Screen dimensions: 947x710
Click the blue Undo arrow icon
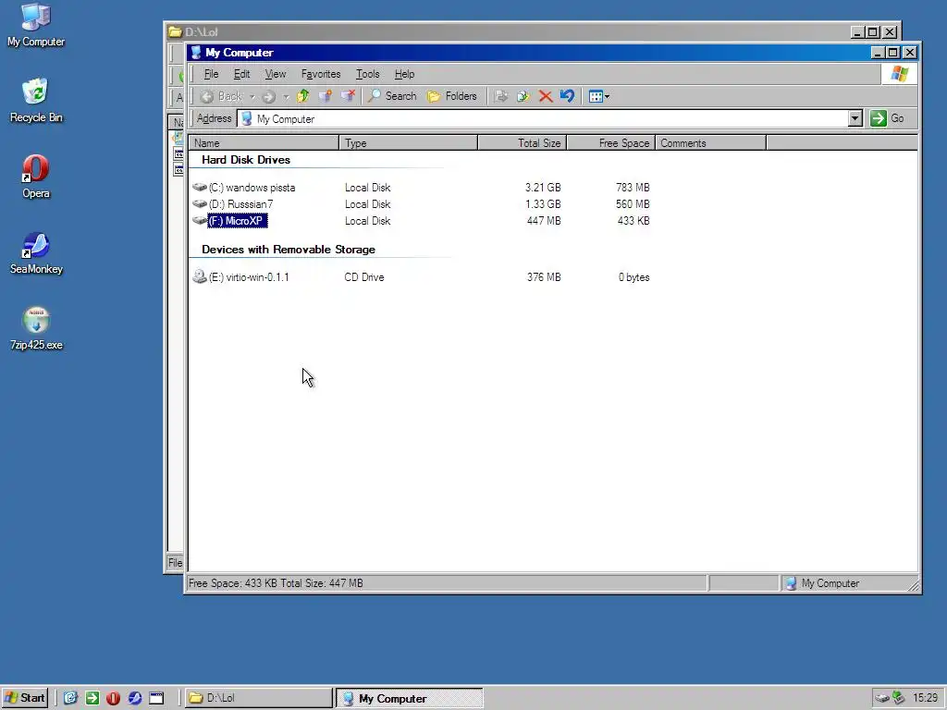pyautogui.click(x=567, y=96)
